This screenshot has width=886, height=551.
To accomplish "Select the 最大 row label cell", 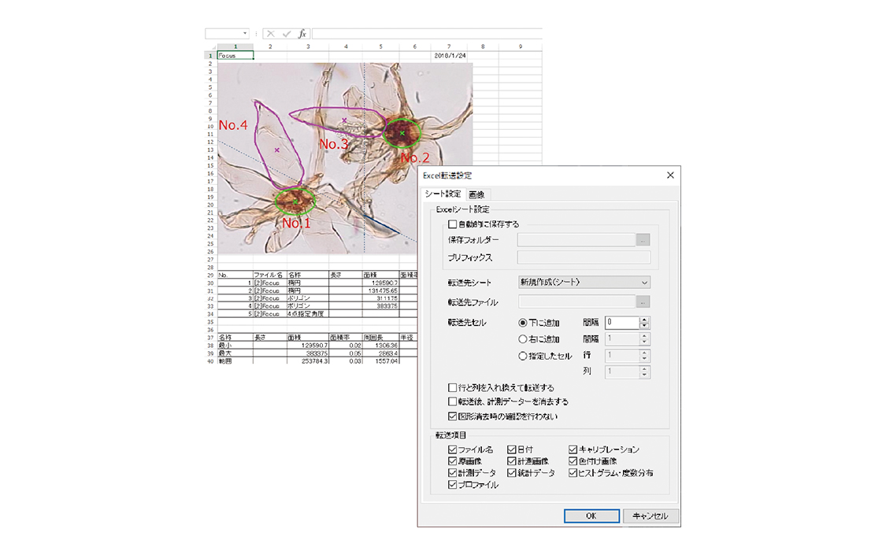I will 235,353.
